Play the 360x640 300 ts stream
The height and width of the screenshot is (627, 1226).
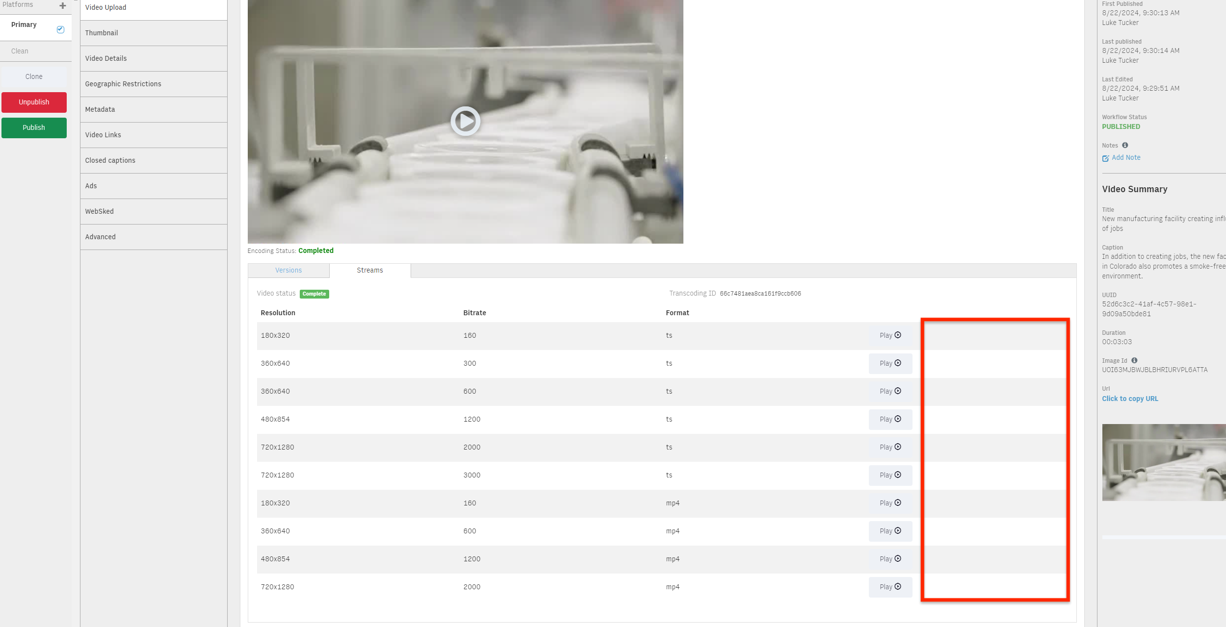[x=890, y=363]
